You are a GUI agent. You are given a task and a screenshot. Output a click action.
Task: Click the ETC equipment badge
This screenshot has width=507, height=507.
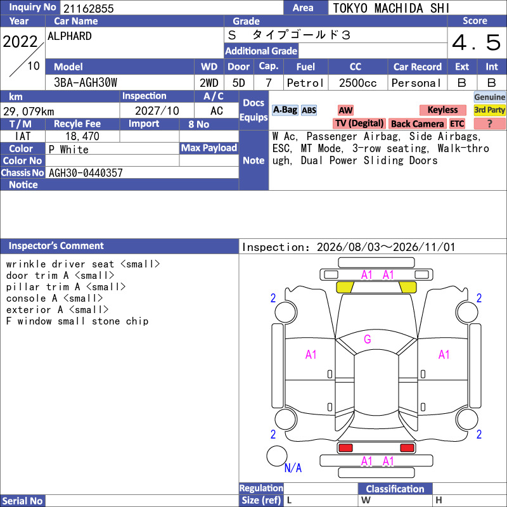click(x=457, y=124)
